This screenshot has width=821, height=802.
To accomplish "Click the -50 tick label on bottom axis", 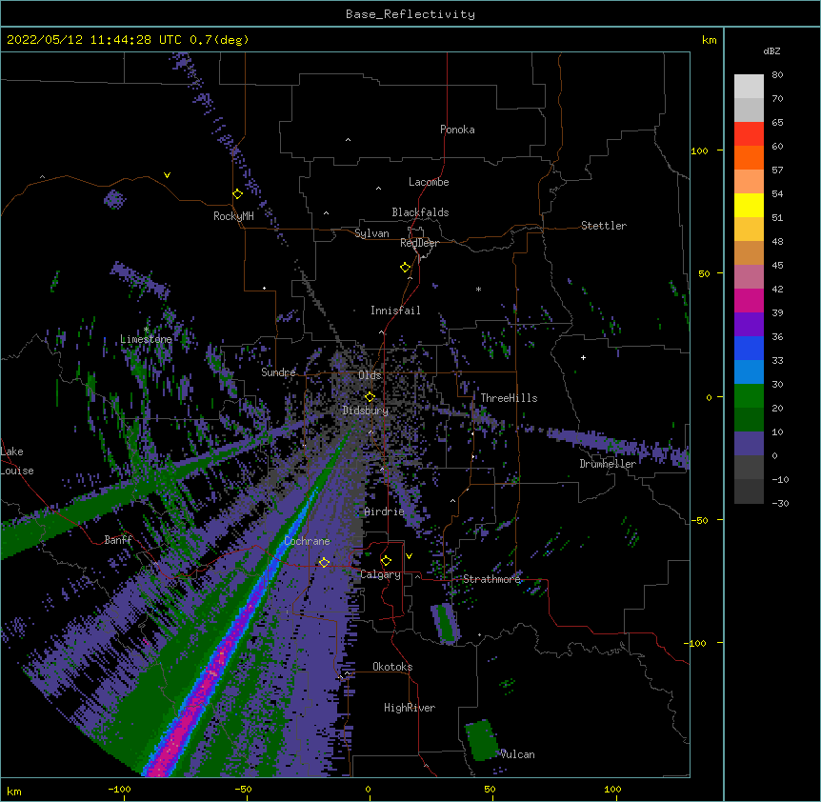I will (x=243, y=789).
